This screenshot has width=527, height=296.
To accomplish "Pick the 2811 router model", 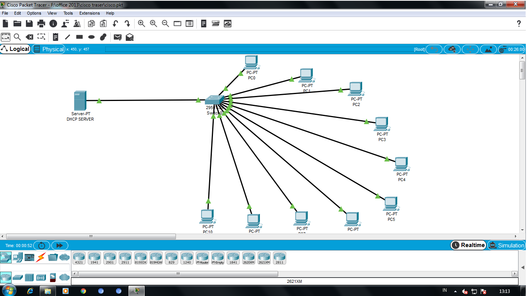I will pos(280,258).
